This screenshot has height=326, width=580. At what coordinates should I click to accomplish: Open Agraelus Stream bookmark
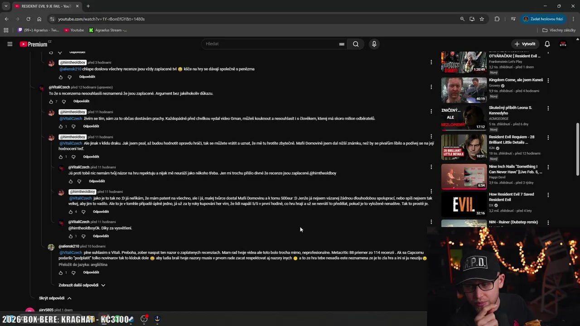(x=108, y=30)
